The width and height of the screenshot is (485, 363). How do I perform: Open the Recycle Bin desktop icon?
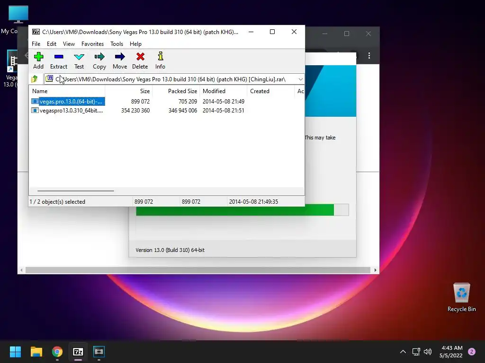[461, 298]
